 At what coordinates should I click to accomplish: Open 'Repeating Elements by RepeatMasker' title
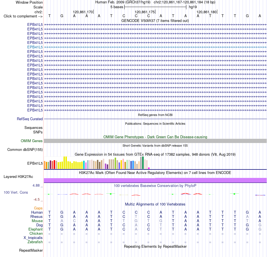point(155,247)
